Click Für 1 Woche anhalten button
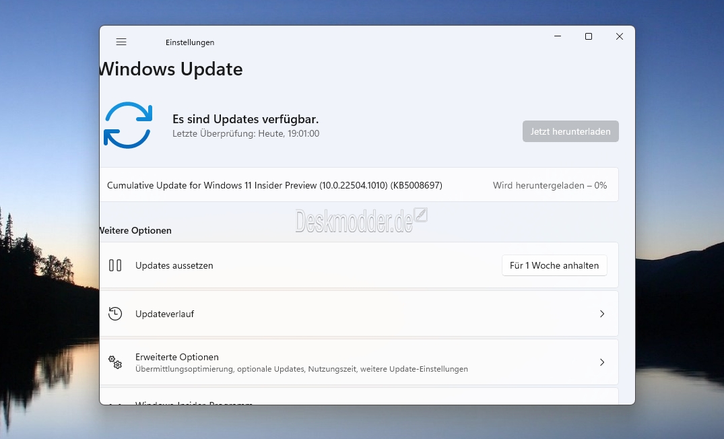The image size is (724, 439). point(554,265)
